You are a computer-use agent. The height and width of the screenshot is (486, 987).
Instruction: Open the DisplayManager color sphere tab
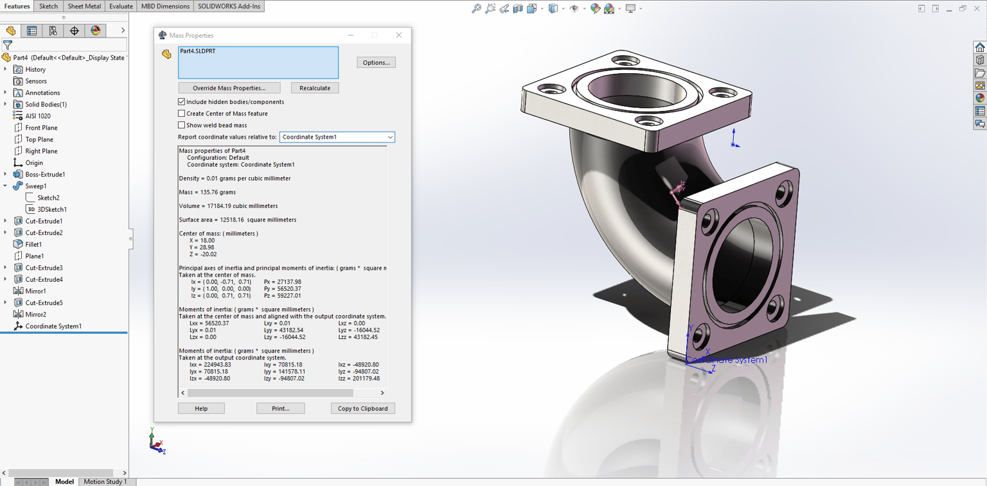pos(96,30)
